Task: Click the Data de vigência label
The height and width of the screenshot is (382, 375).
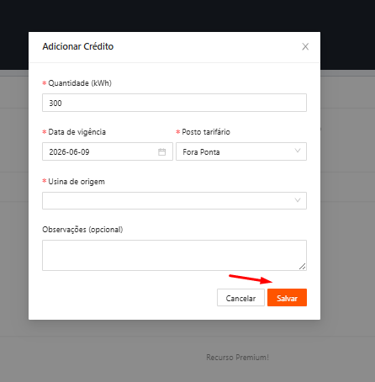Action: [77, 132]
